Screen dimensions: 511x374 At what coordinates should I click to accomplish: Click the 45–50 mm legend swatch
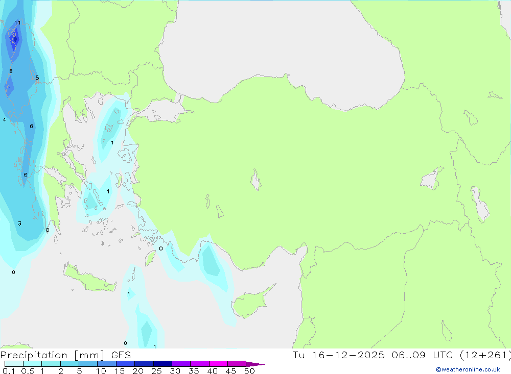pyautogui.click(x=237, y=364)
